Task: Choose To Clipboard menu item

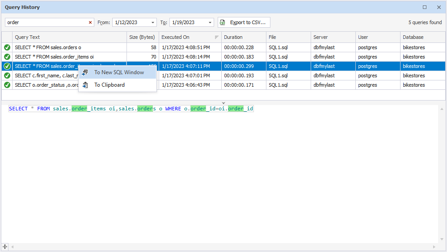Action: 109,85
